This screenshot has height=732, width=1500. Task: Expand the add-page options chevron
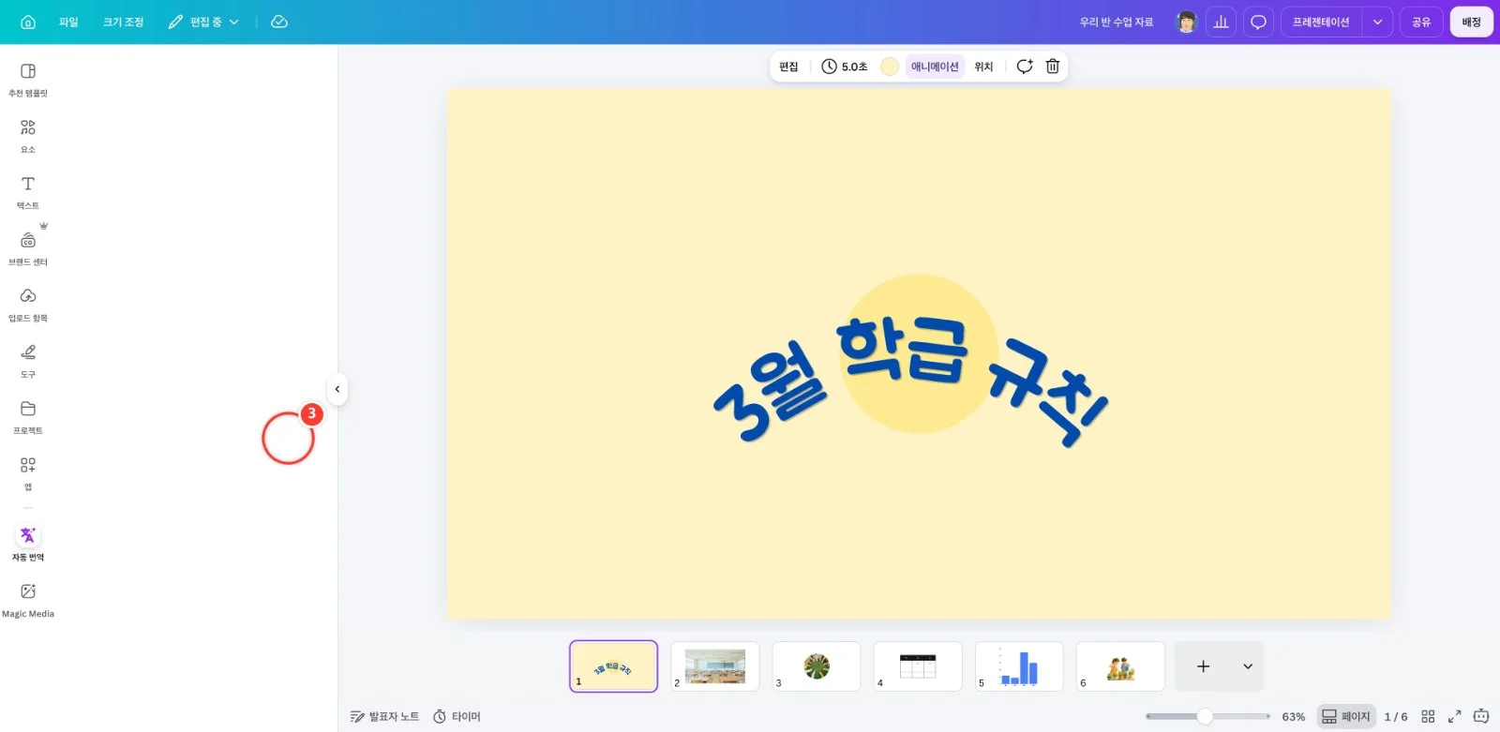(1248, 666)
